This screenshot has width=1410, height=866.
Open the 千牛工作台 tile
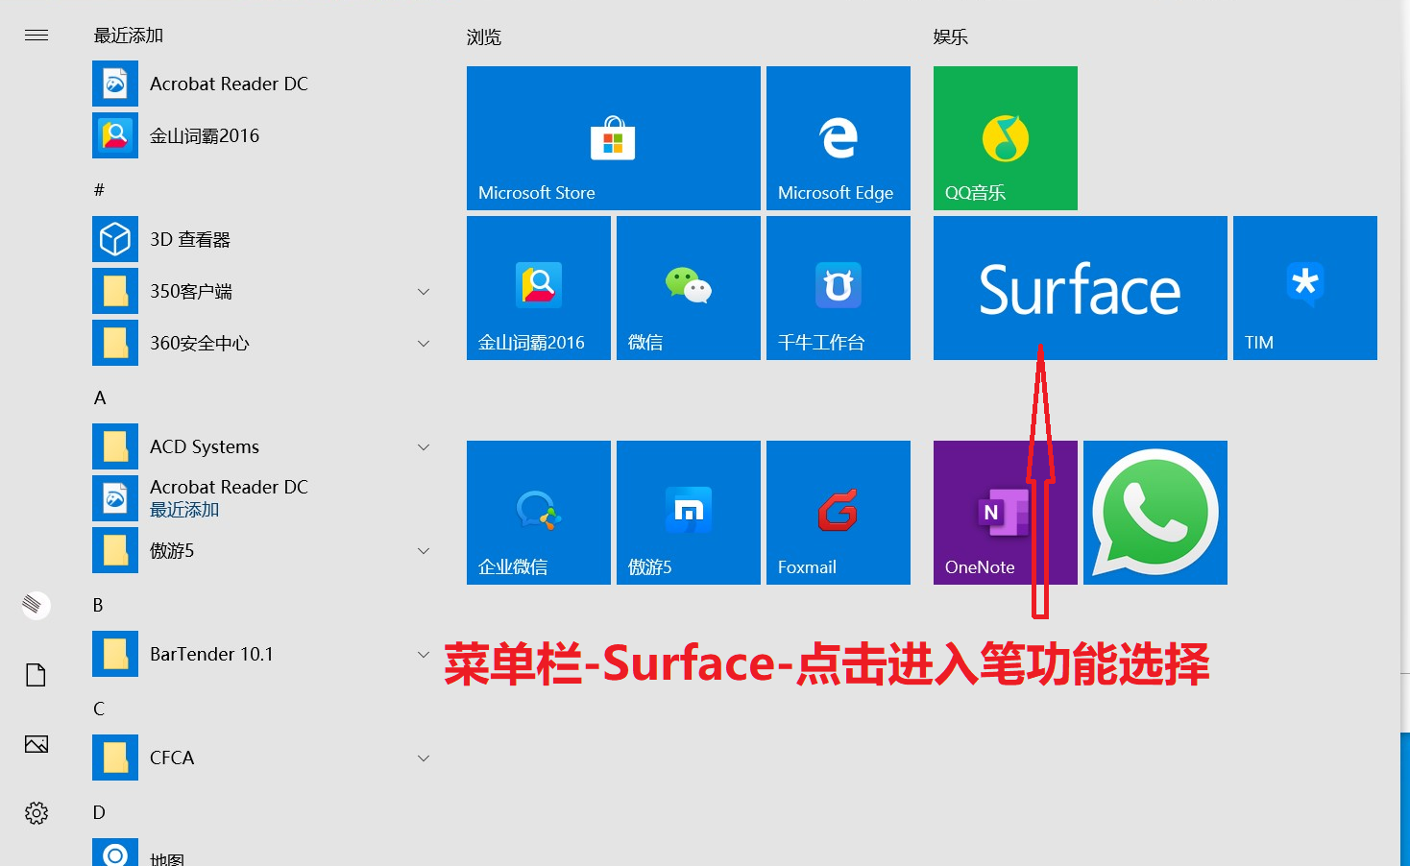click(837, 287)
